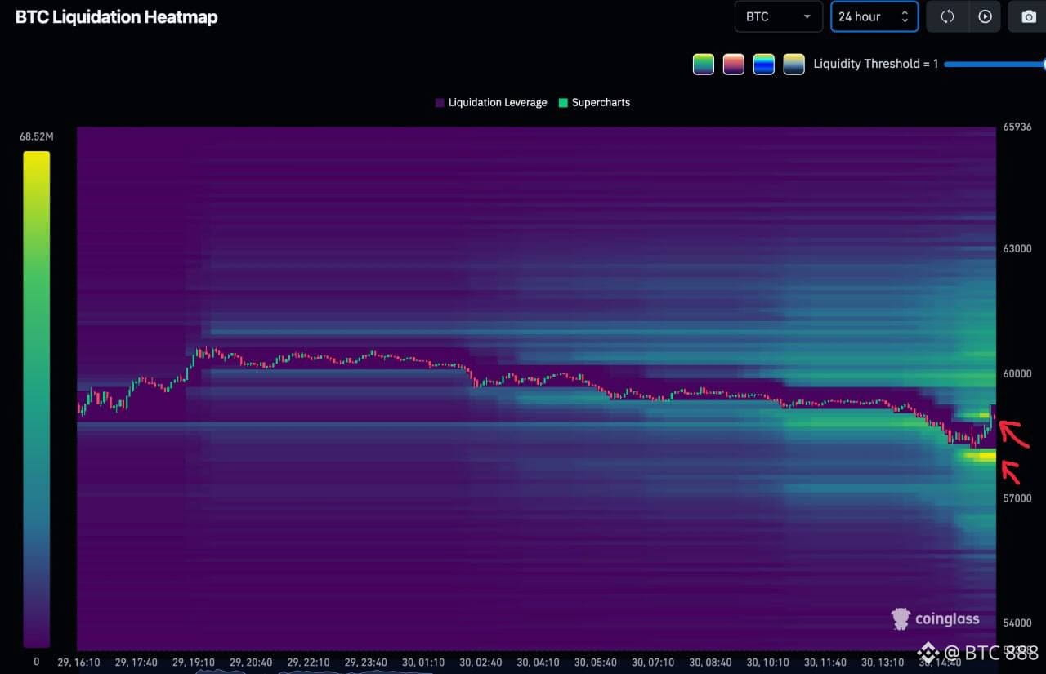Select the pink-red color theme swatch

tap(733, 64)
